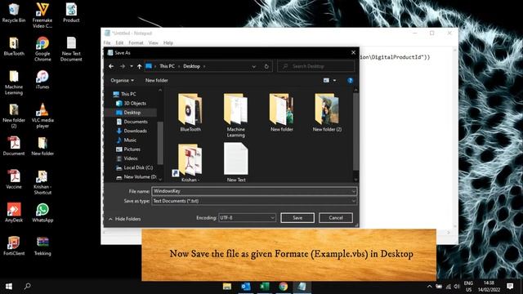The image size is (523, 294).
Task: Open Notepad File menu
Action: pyautogui.click(x=107, y=42)
